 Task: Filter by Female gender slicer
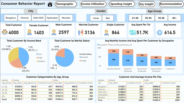[x=96, y=18]
